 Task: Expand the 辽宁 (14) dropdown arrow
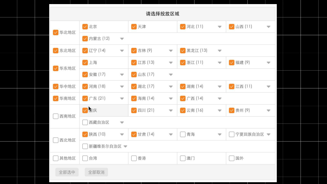pyautogui.click(x=122, y=51)
